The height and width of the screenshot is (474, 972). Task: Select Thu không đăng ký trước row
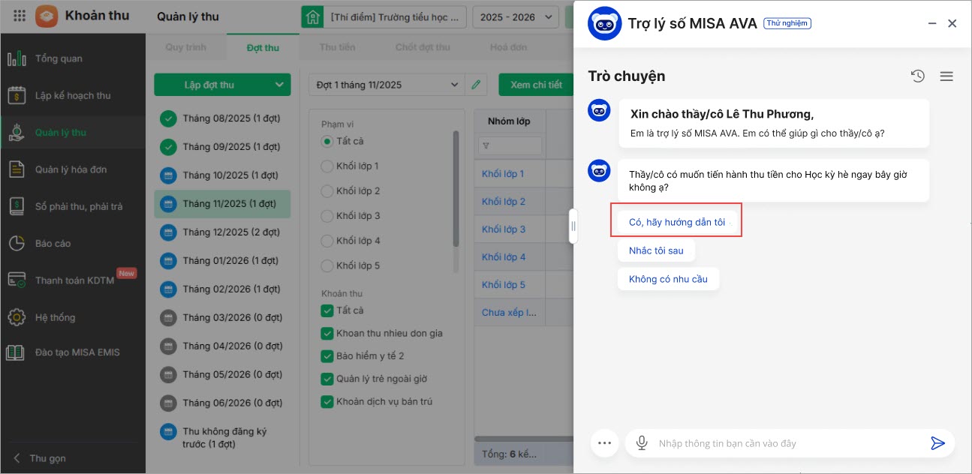click(222, 438)
